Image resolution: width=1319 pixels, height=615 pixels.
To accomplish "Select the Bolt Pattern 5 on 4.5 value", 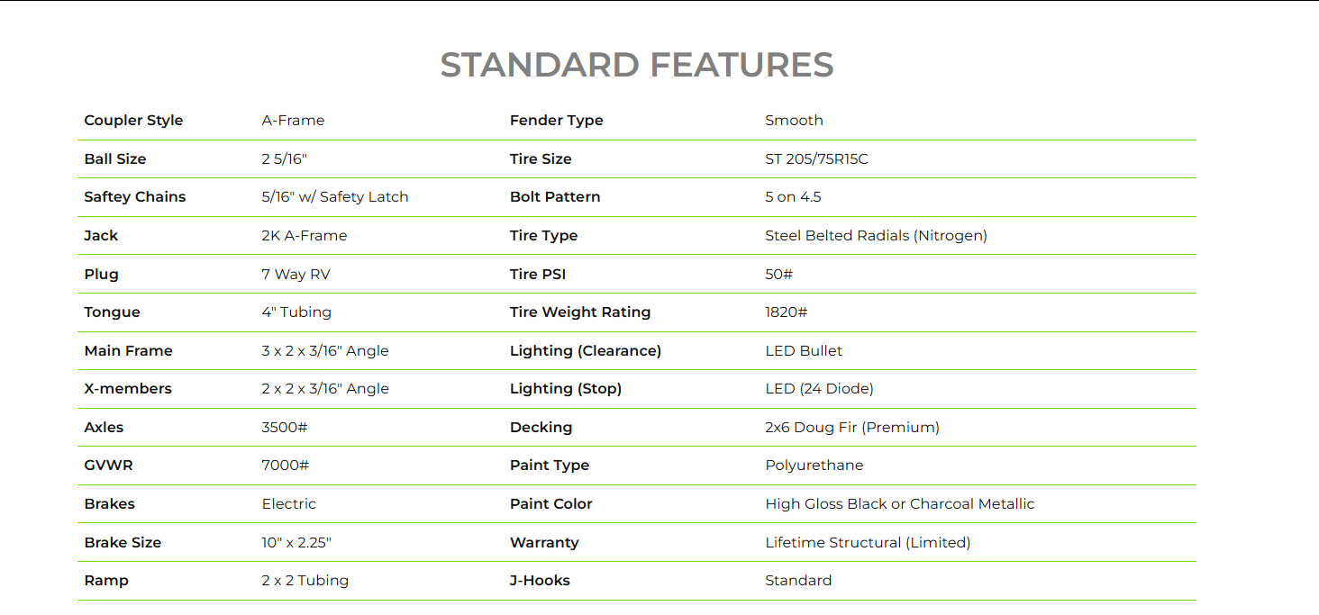I will tap(793, 197).
